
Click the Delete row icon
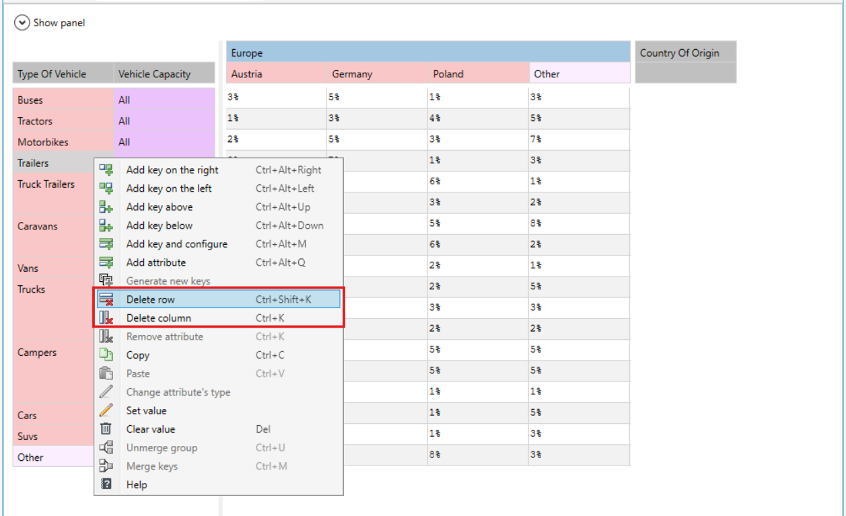coord(106,299)
